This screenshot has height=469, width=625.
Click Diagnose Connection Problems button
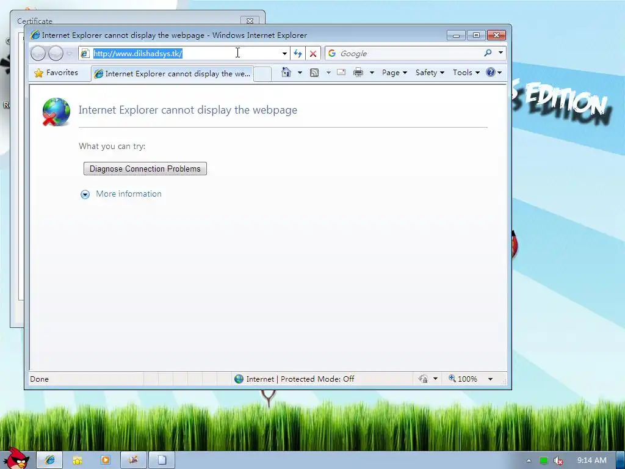(145, 169)
